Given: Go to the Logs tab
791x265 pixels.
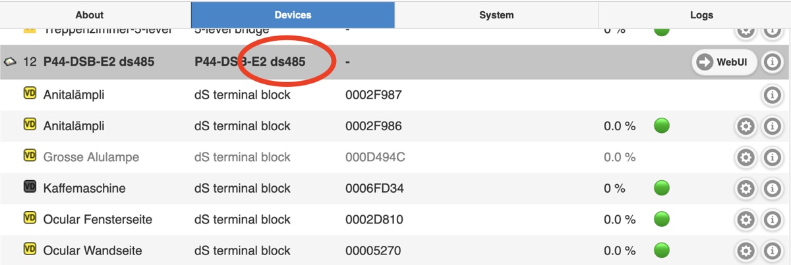Looking at the screenshot, I should pyautogui.click(x=701, y=14).
